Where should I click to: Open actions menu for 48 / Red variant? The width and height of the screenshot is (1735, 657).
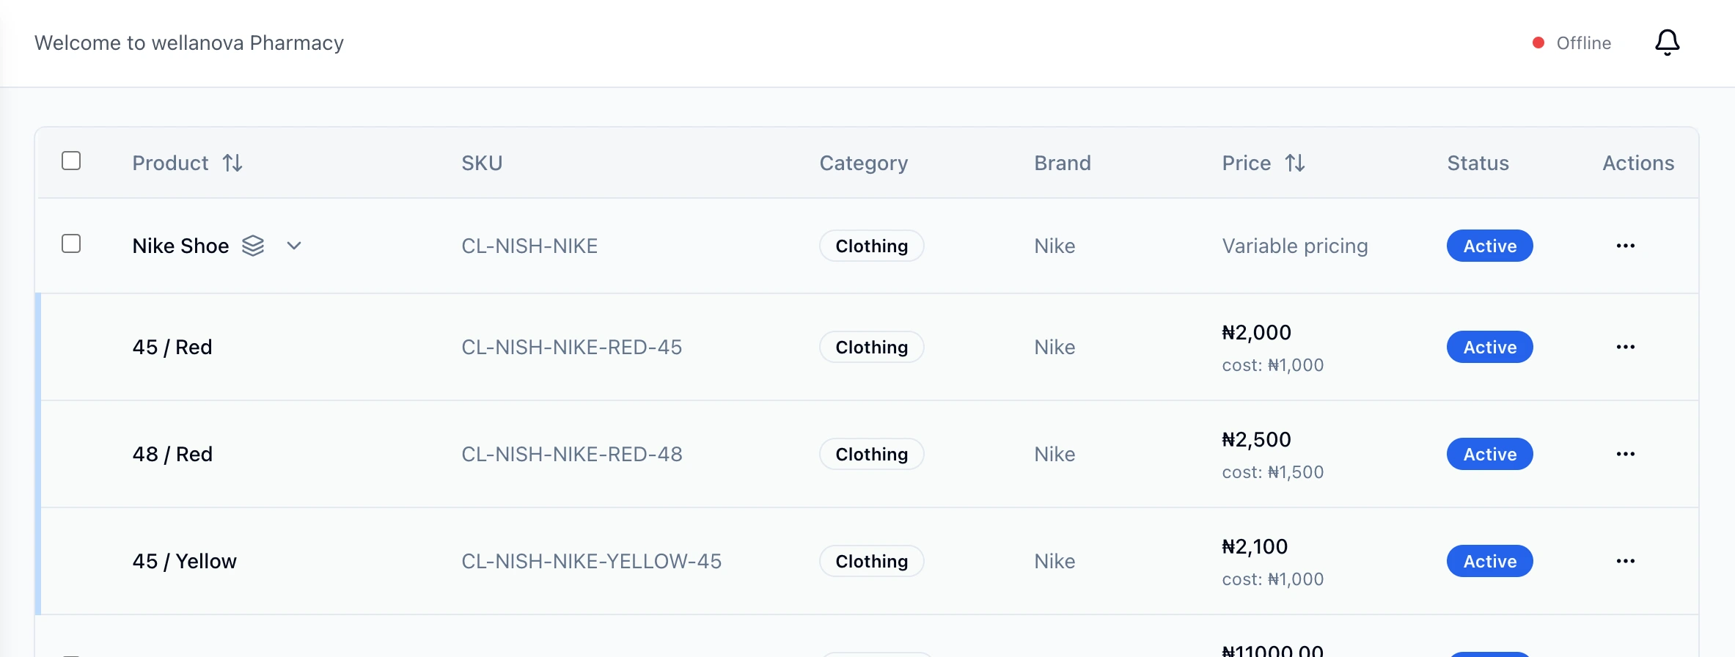[1625, 454]
